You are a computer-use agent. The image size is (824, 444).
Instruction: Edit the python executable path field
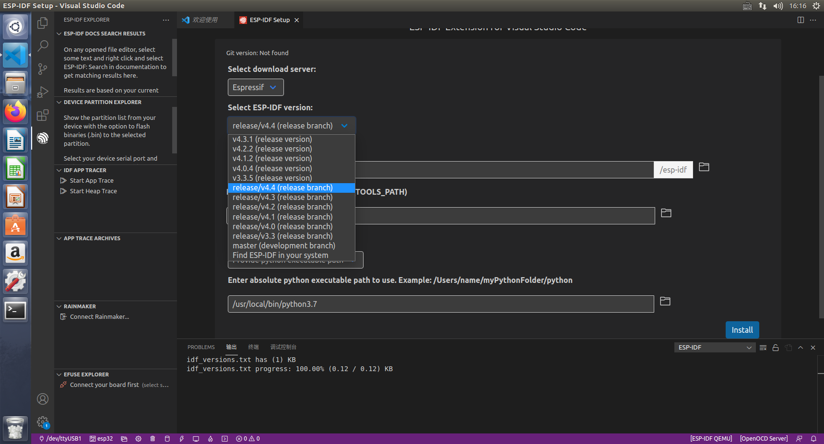click(441, 304)
